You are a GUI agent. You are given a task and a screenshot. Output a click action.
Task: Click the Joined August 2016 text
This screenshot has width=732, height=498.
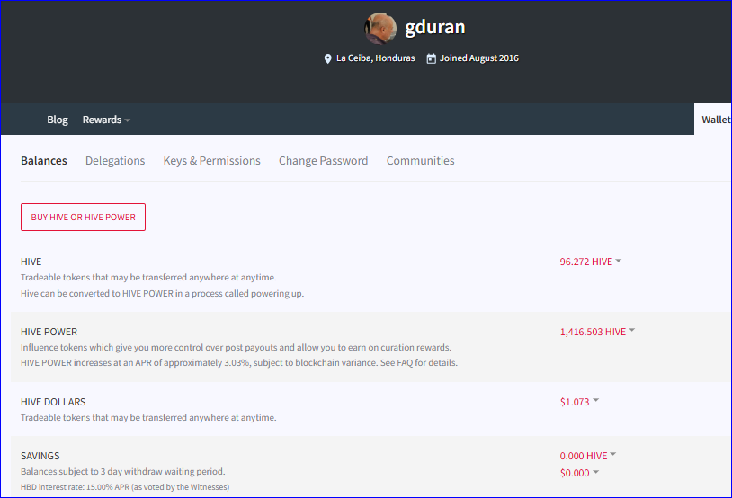click(479, 58)
